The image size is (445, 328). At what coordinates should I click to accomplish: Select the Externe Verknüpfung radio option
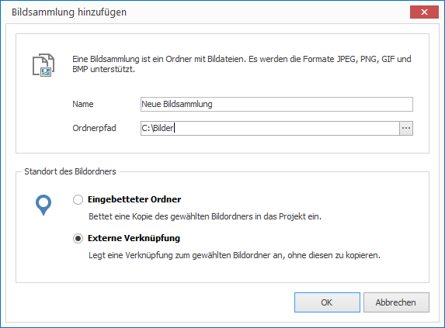[78, 239]
